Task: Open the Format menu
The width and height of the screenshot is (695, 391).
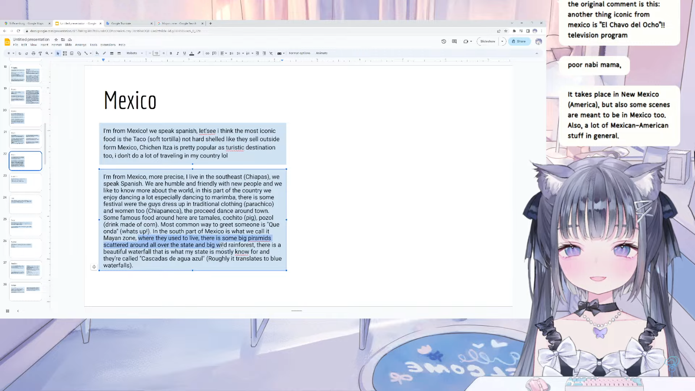Action: tap(56, 45)
